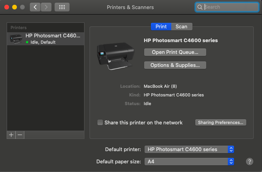262x172 pixels.
Task: Switch to the Print tab
Action: point(161,26)
